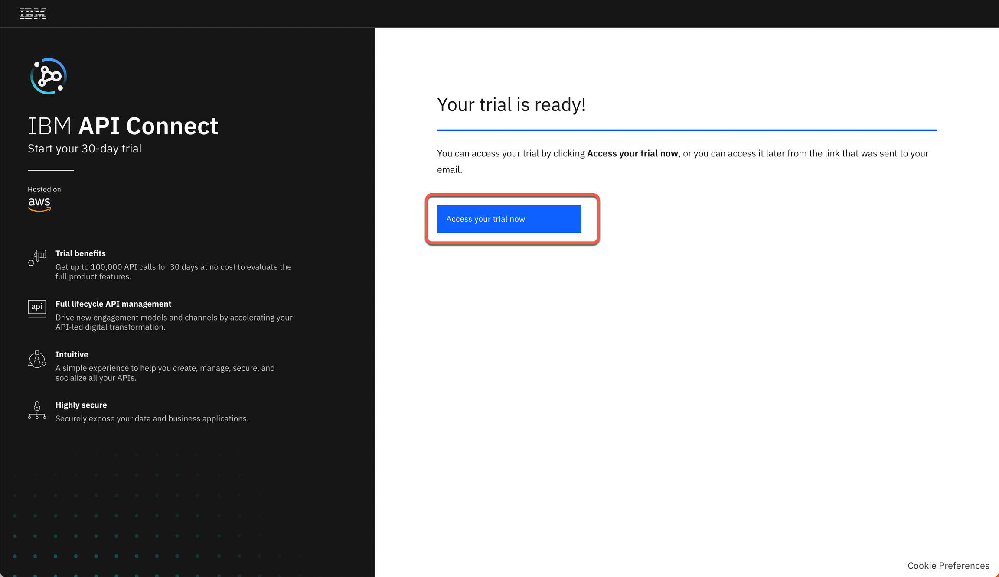Click the Highly secure padlock icon
999x577 pixels.
coord(37,411)
